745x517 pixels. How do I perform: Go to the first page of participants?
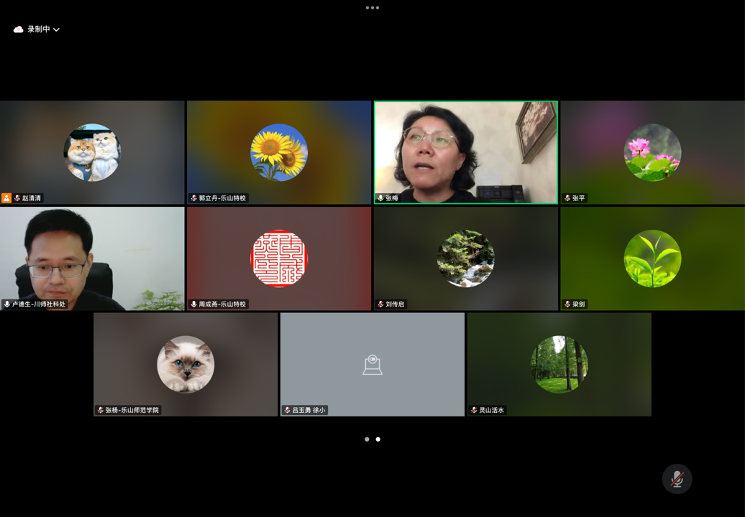(x=367, y=439)
